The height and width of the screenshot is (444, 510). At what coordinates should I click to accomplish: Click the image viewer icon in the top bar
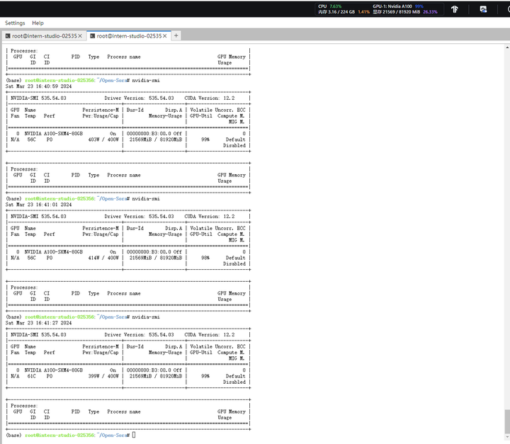point(483,9)
